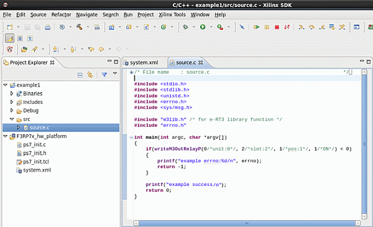Click the Print icon in toolbar
Viewport: 373px width, 227px height.
pyautogui.click(x=48, y=27)
